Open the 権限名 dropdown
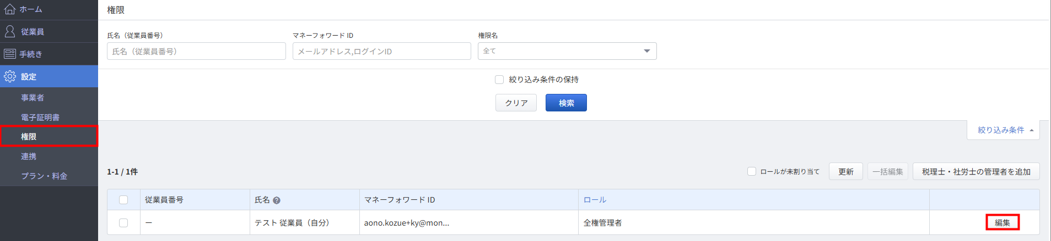1051x241 pixels. click(x=567, y=51)
